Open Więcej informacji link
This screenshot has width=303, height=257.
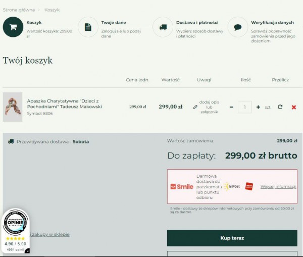pos(278,187)
